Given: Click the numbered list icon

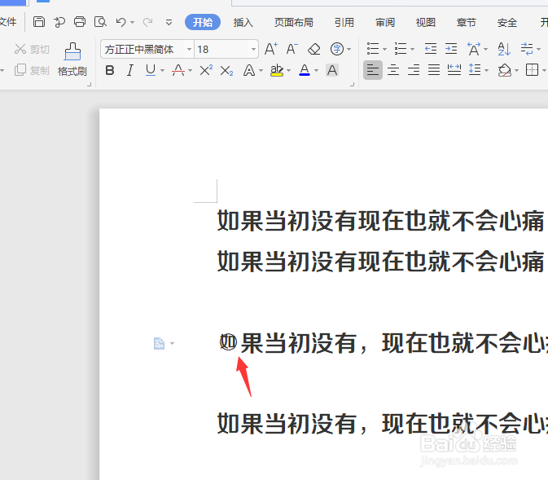Looking at the screenshot, I should (x=401, y=49).
